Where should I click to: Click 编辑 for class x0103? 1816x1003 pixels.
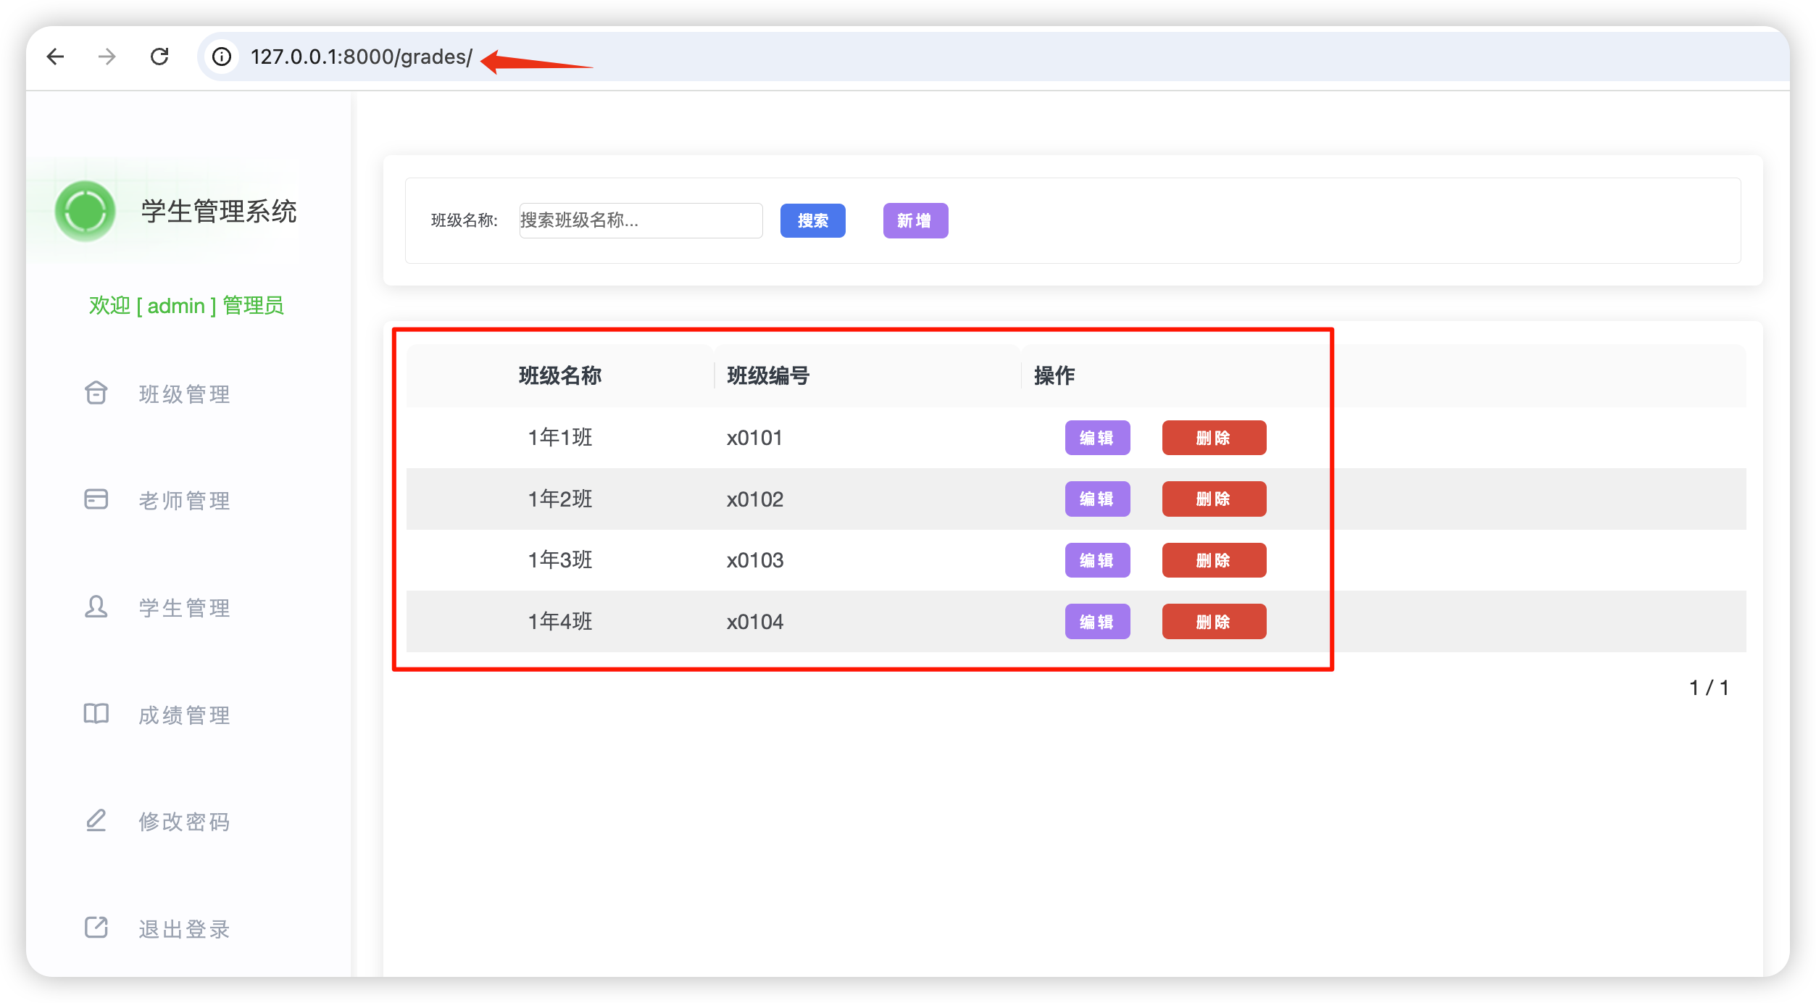click(1097, 560)
